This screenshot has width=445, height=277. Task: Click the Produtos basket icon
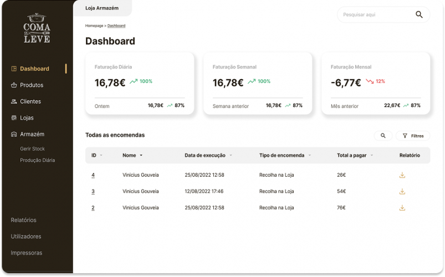[x=14, y=85]
